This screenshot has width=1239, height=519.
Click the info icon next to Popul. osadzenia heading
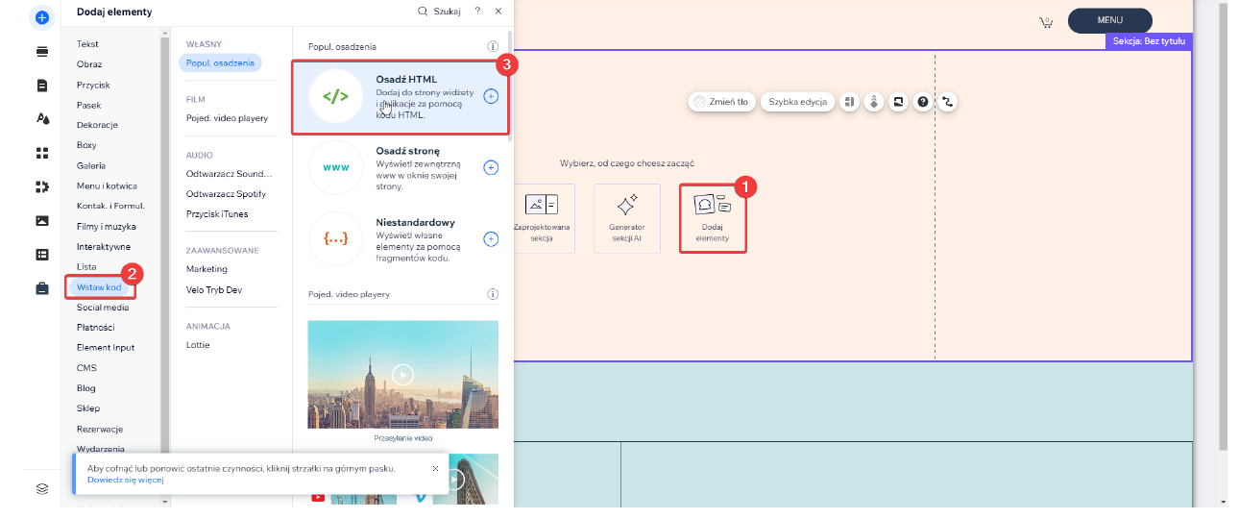click(x=493, y=46)
